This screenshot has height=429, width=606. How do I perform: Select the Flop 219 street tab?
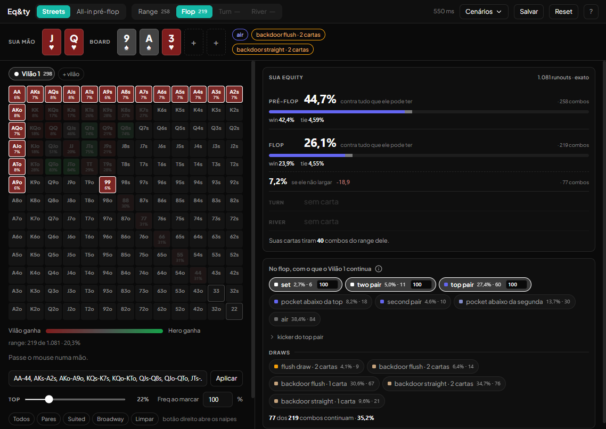pyautogui.click(x=194, y=12)
